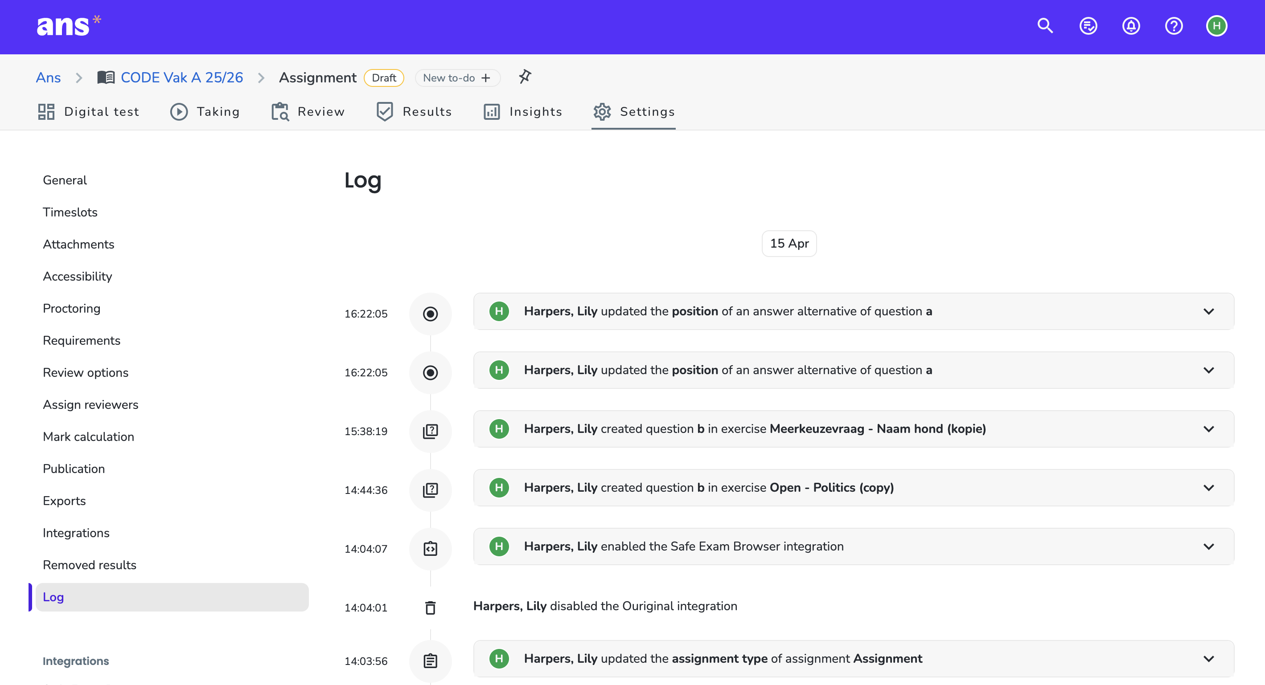Pin the assignment with the pin icon
Screen dimensions: 1265x685
525,77
